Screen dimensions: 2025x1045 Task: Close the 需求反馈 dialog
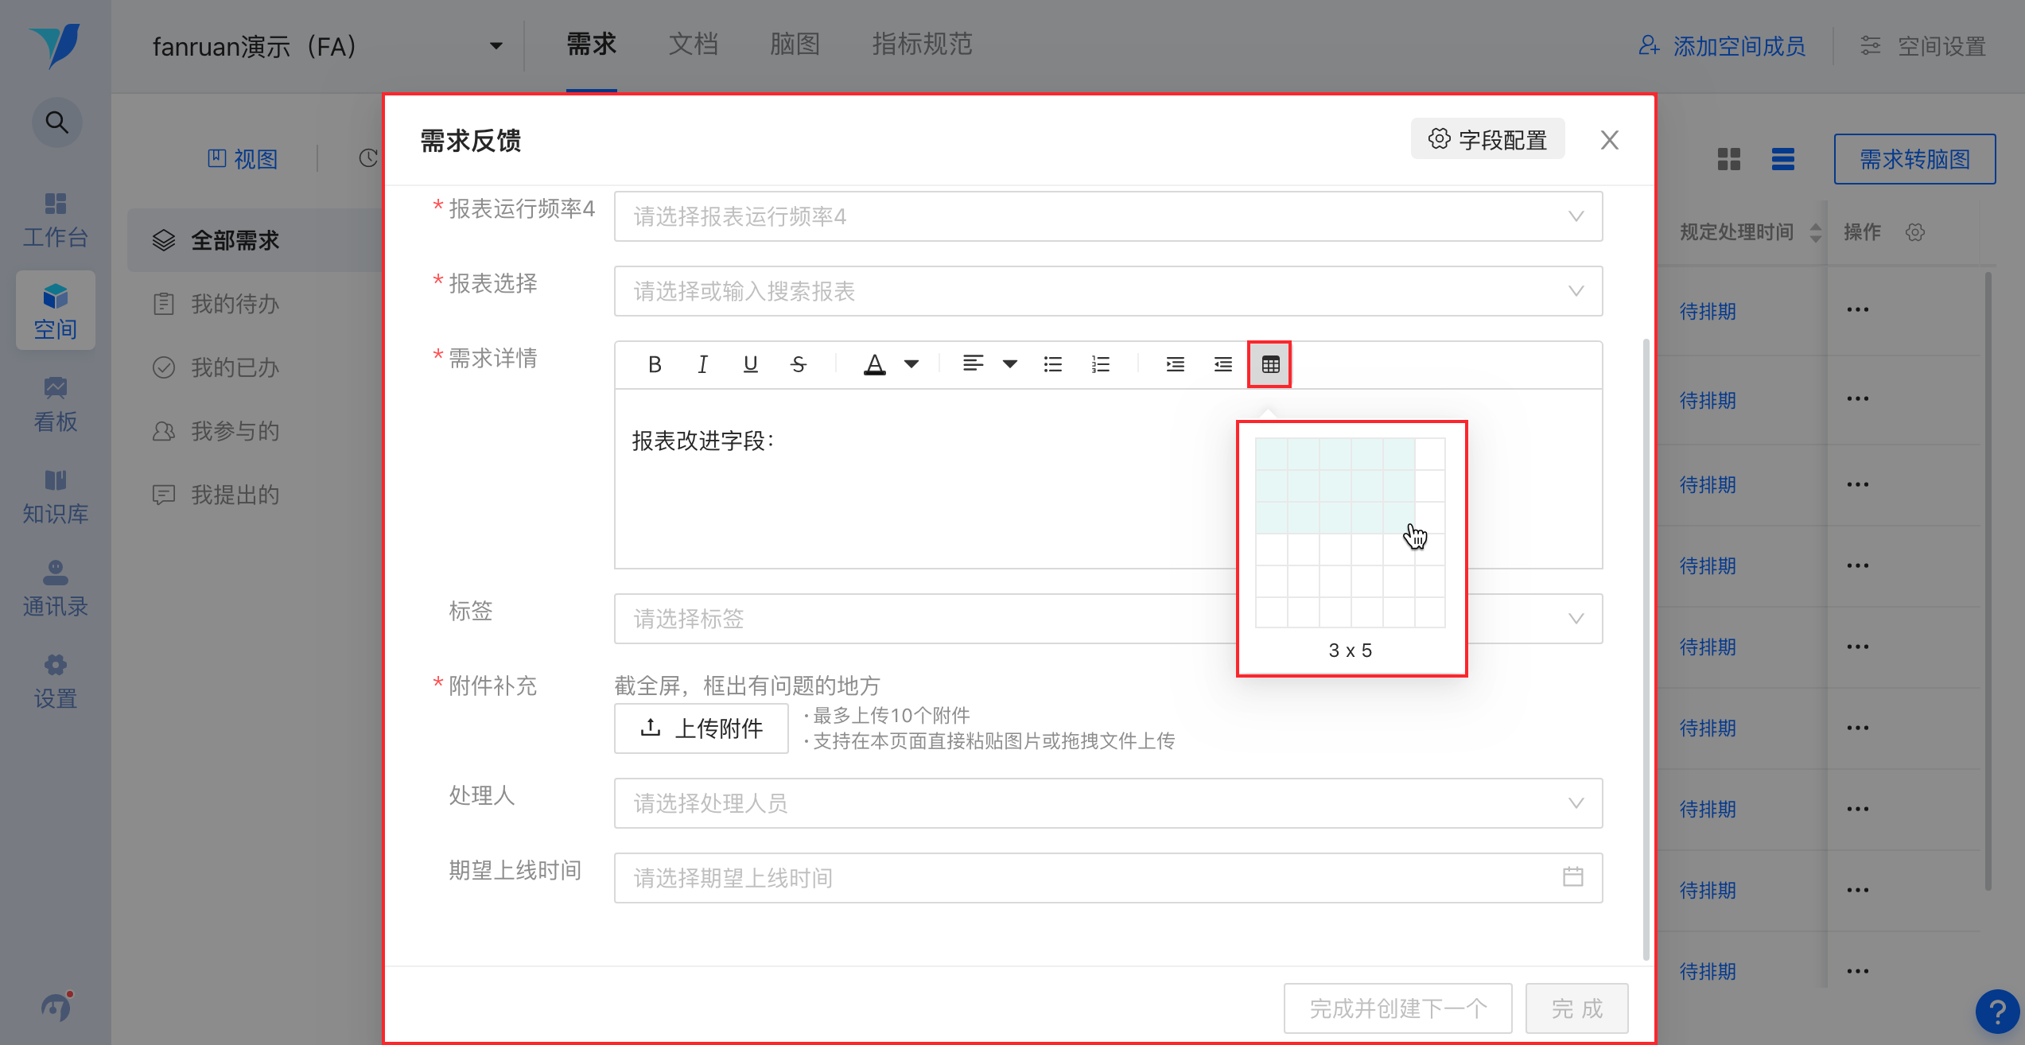tap(1610, 140)
